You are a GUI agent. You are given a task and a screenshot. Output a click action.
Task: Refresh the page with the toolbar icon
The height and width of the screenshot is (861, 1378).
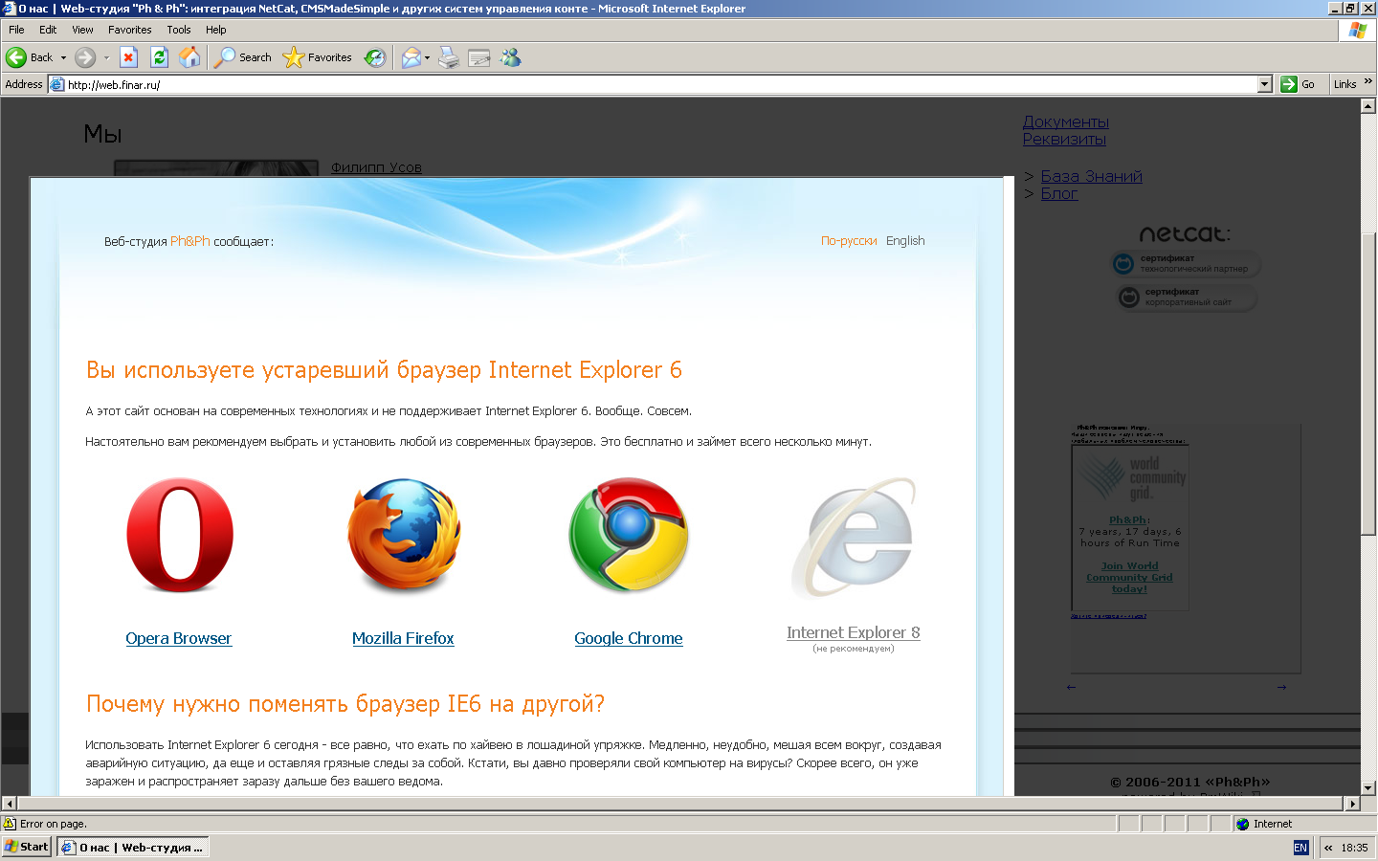pos(159,57)
